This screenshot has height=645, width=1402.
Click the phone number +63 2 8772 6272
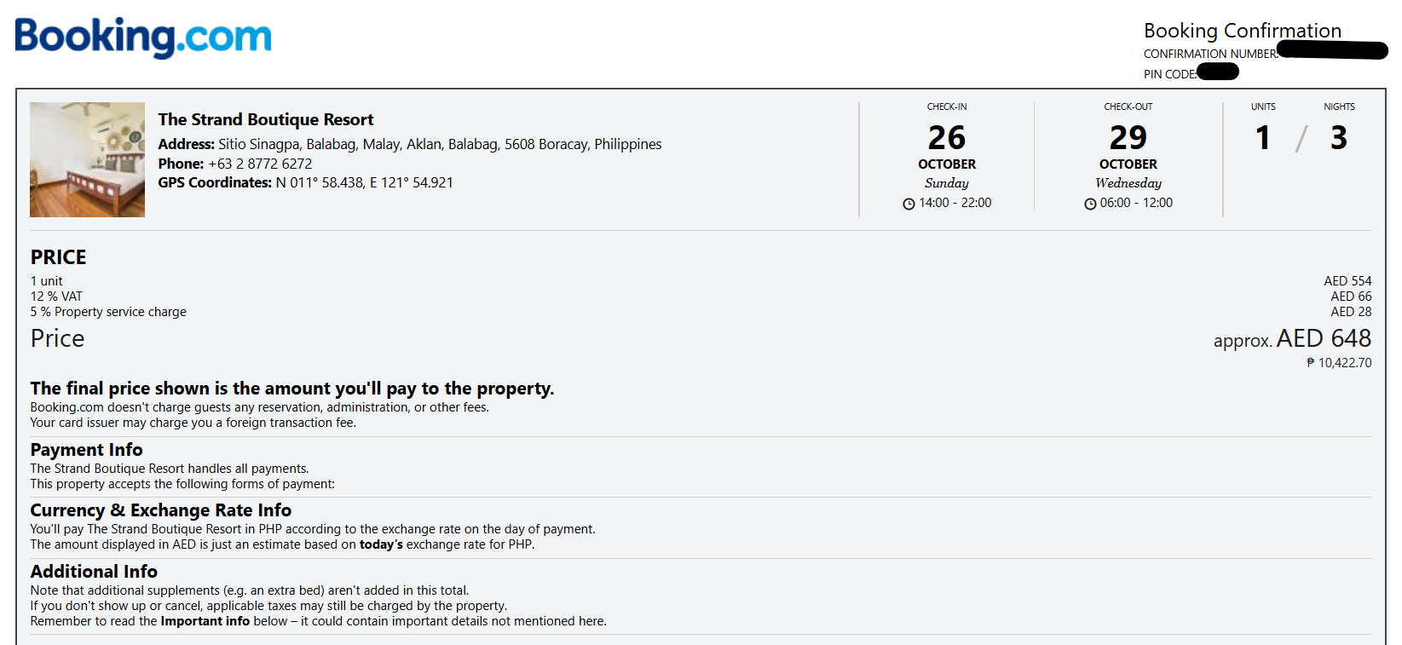[x=260, y=164]
